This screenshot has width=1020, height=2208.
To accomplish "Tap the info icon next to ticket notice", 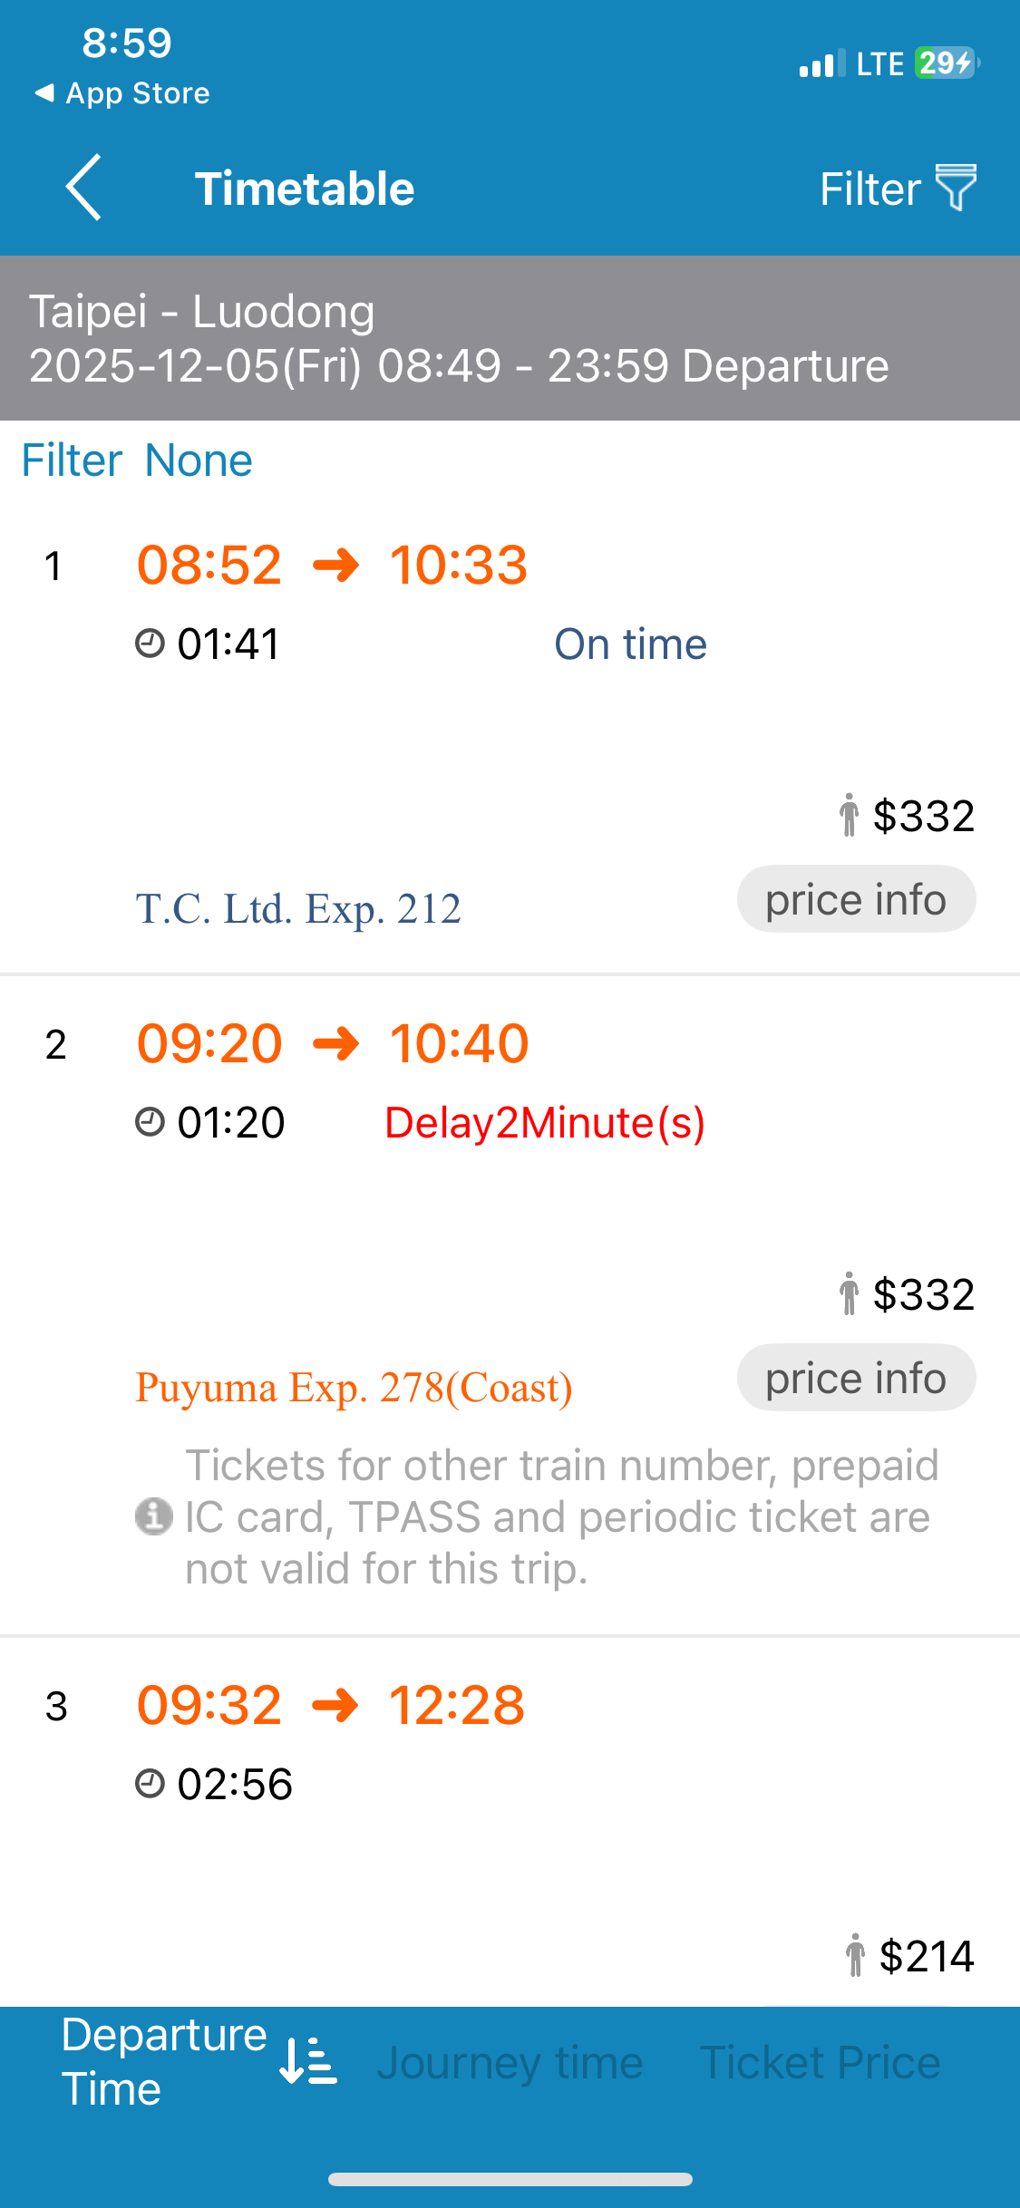I will coord(153,1516).
